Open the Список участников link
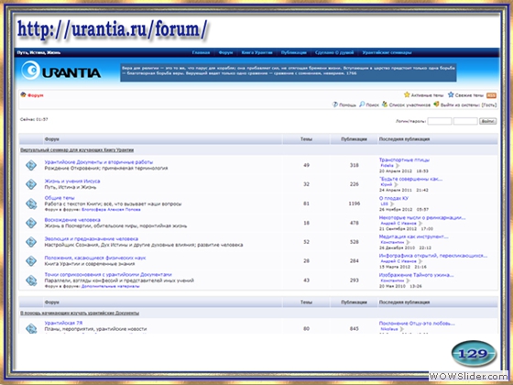This screenshot has width=513, height=385. click(x=409, y=105)
